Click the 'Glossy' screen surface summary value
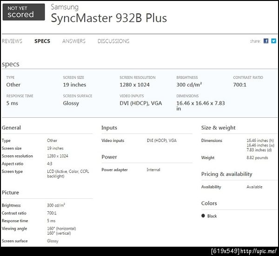The width and height of the screenshot is (279, 256). click(71, 103)
